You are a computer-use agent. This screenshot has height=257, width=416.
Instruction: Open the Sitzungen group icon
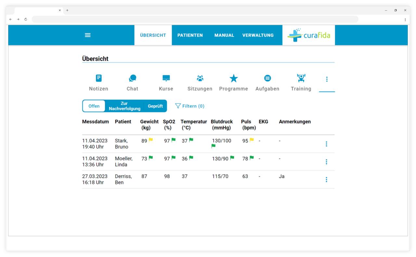coord(200,78)
